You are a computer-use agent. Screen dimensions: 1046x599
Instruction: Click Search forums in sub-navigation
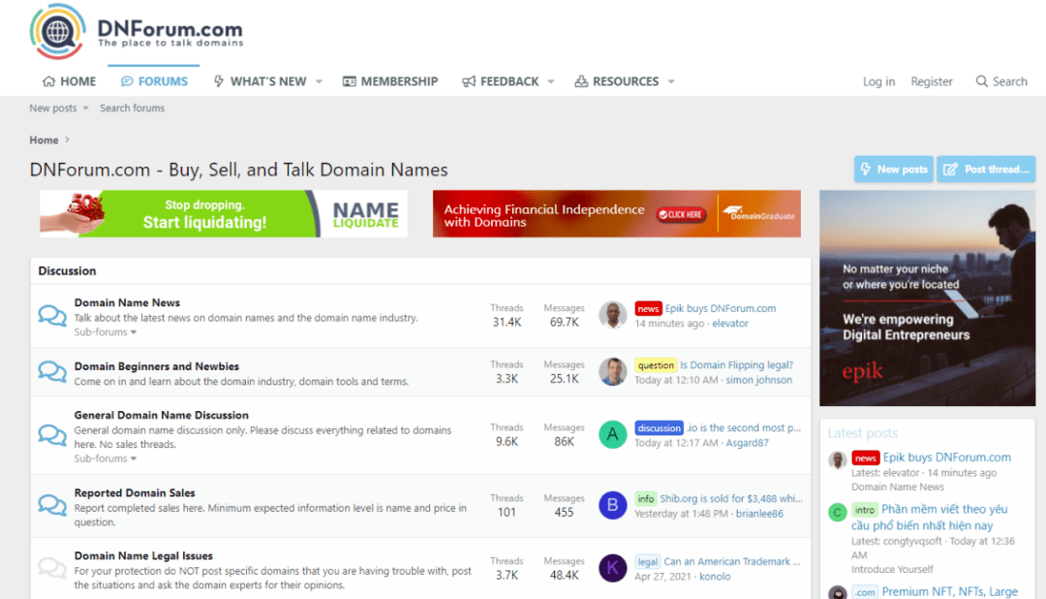click(x=132, y=109)
